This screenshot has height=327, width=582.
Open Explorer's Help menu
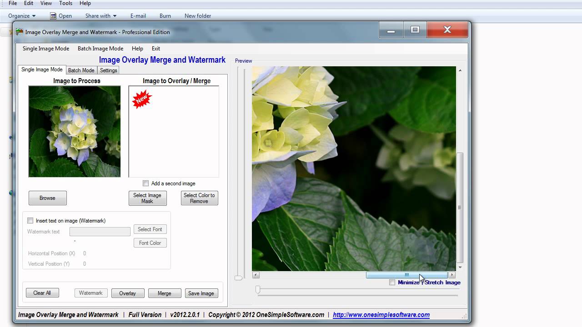coord(85,3)
